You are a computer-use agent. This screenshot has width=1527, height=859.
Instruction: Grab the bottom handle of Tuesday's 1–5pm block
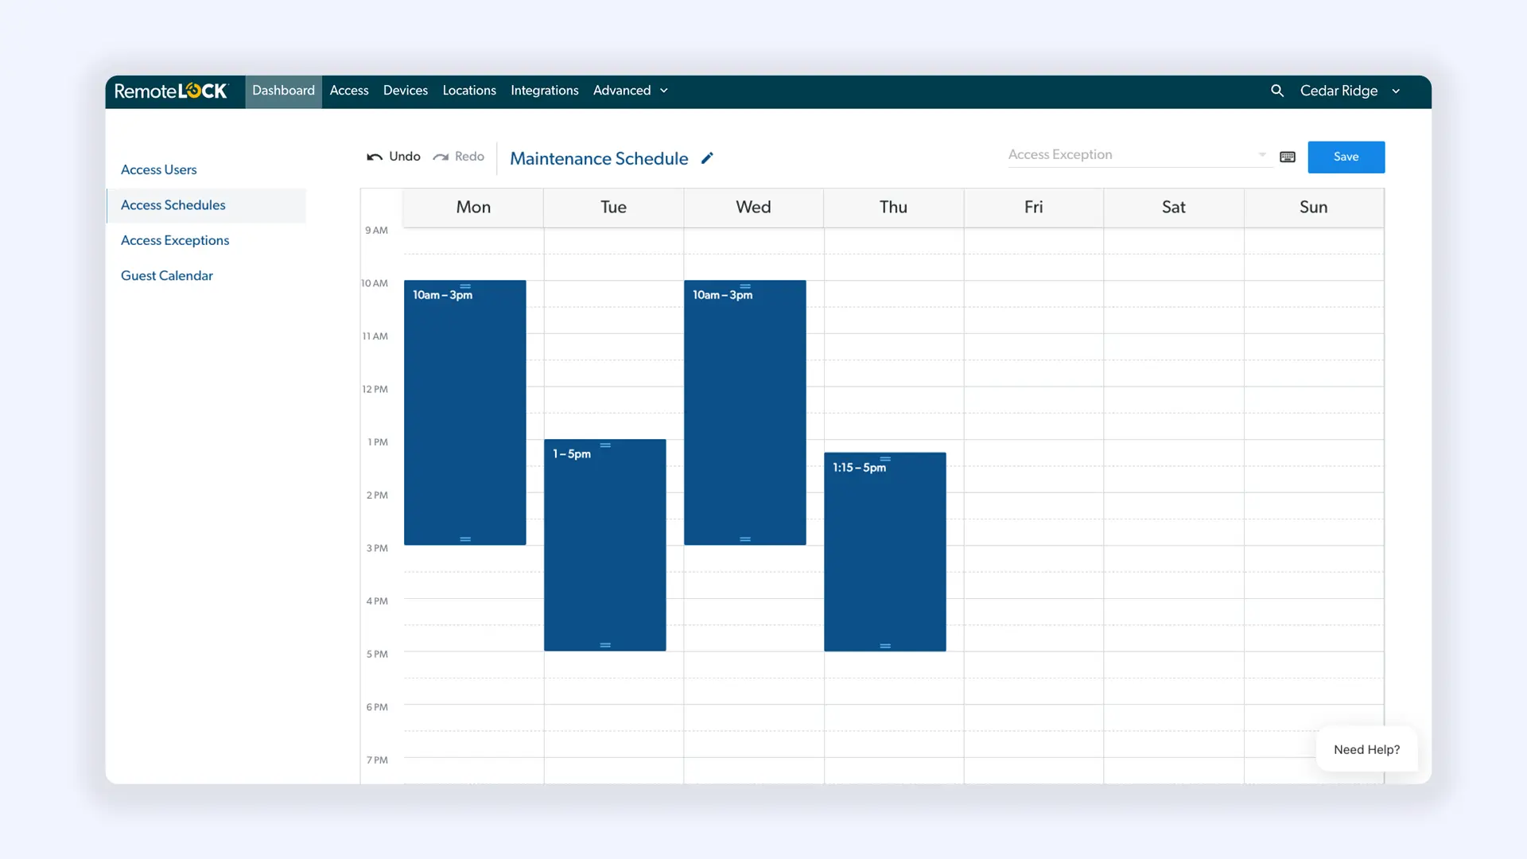pyautogui.click(x=605, y=645)
